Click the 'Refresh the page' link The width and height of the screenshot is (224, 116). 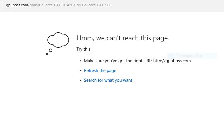click(x=100, y=71)
